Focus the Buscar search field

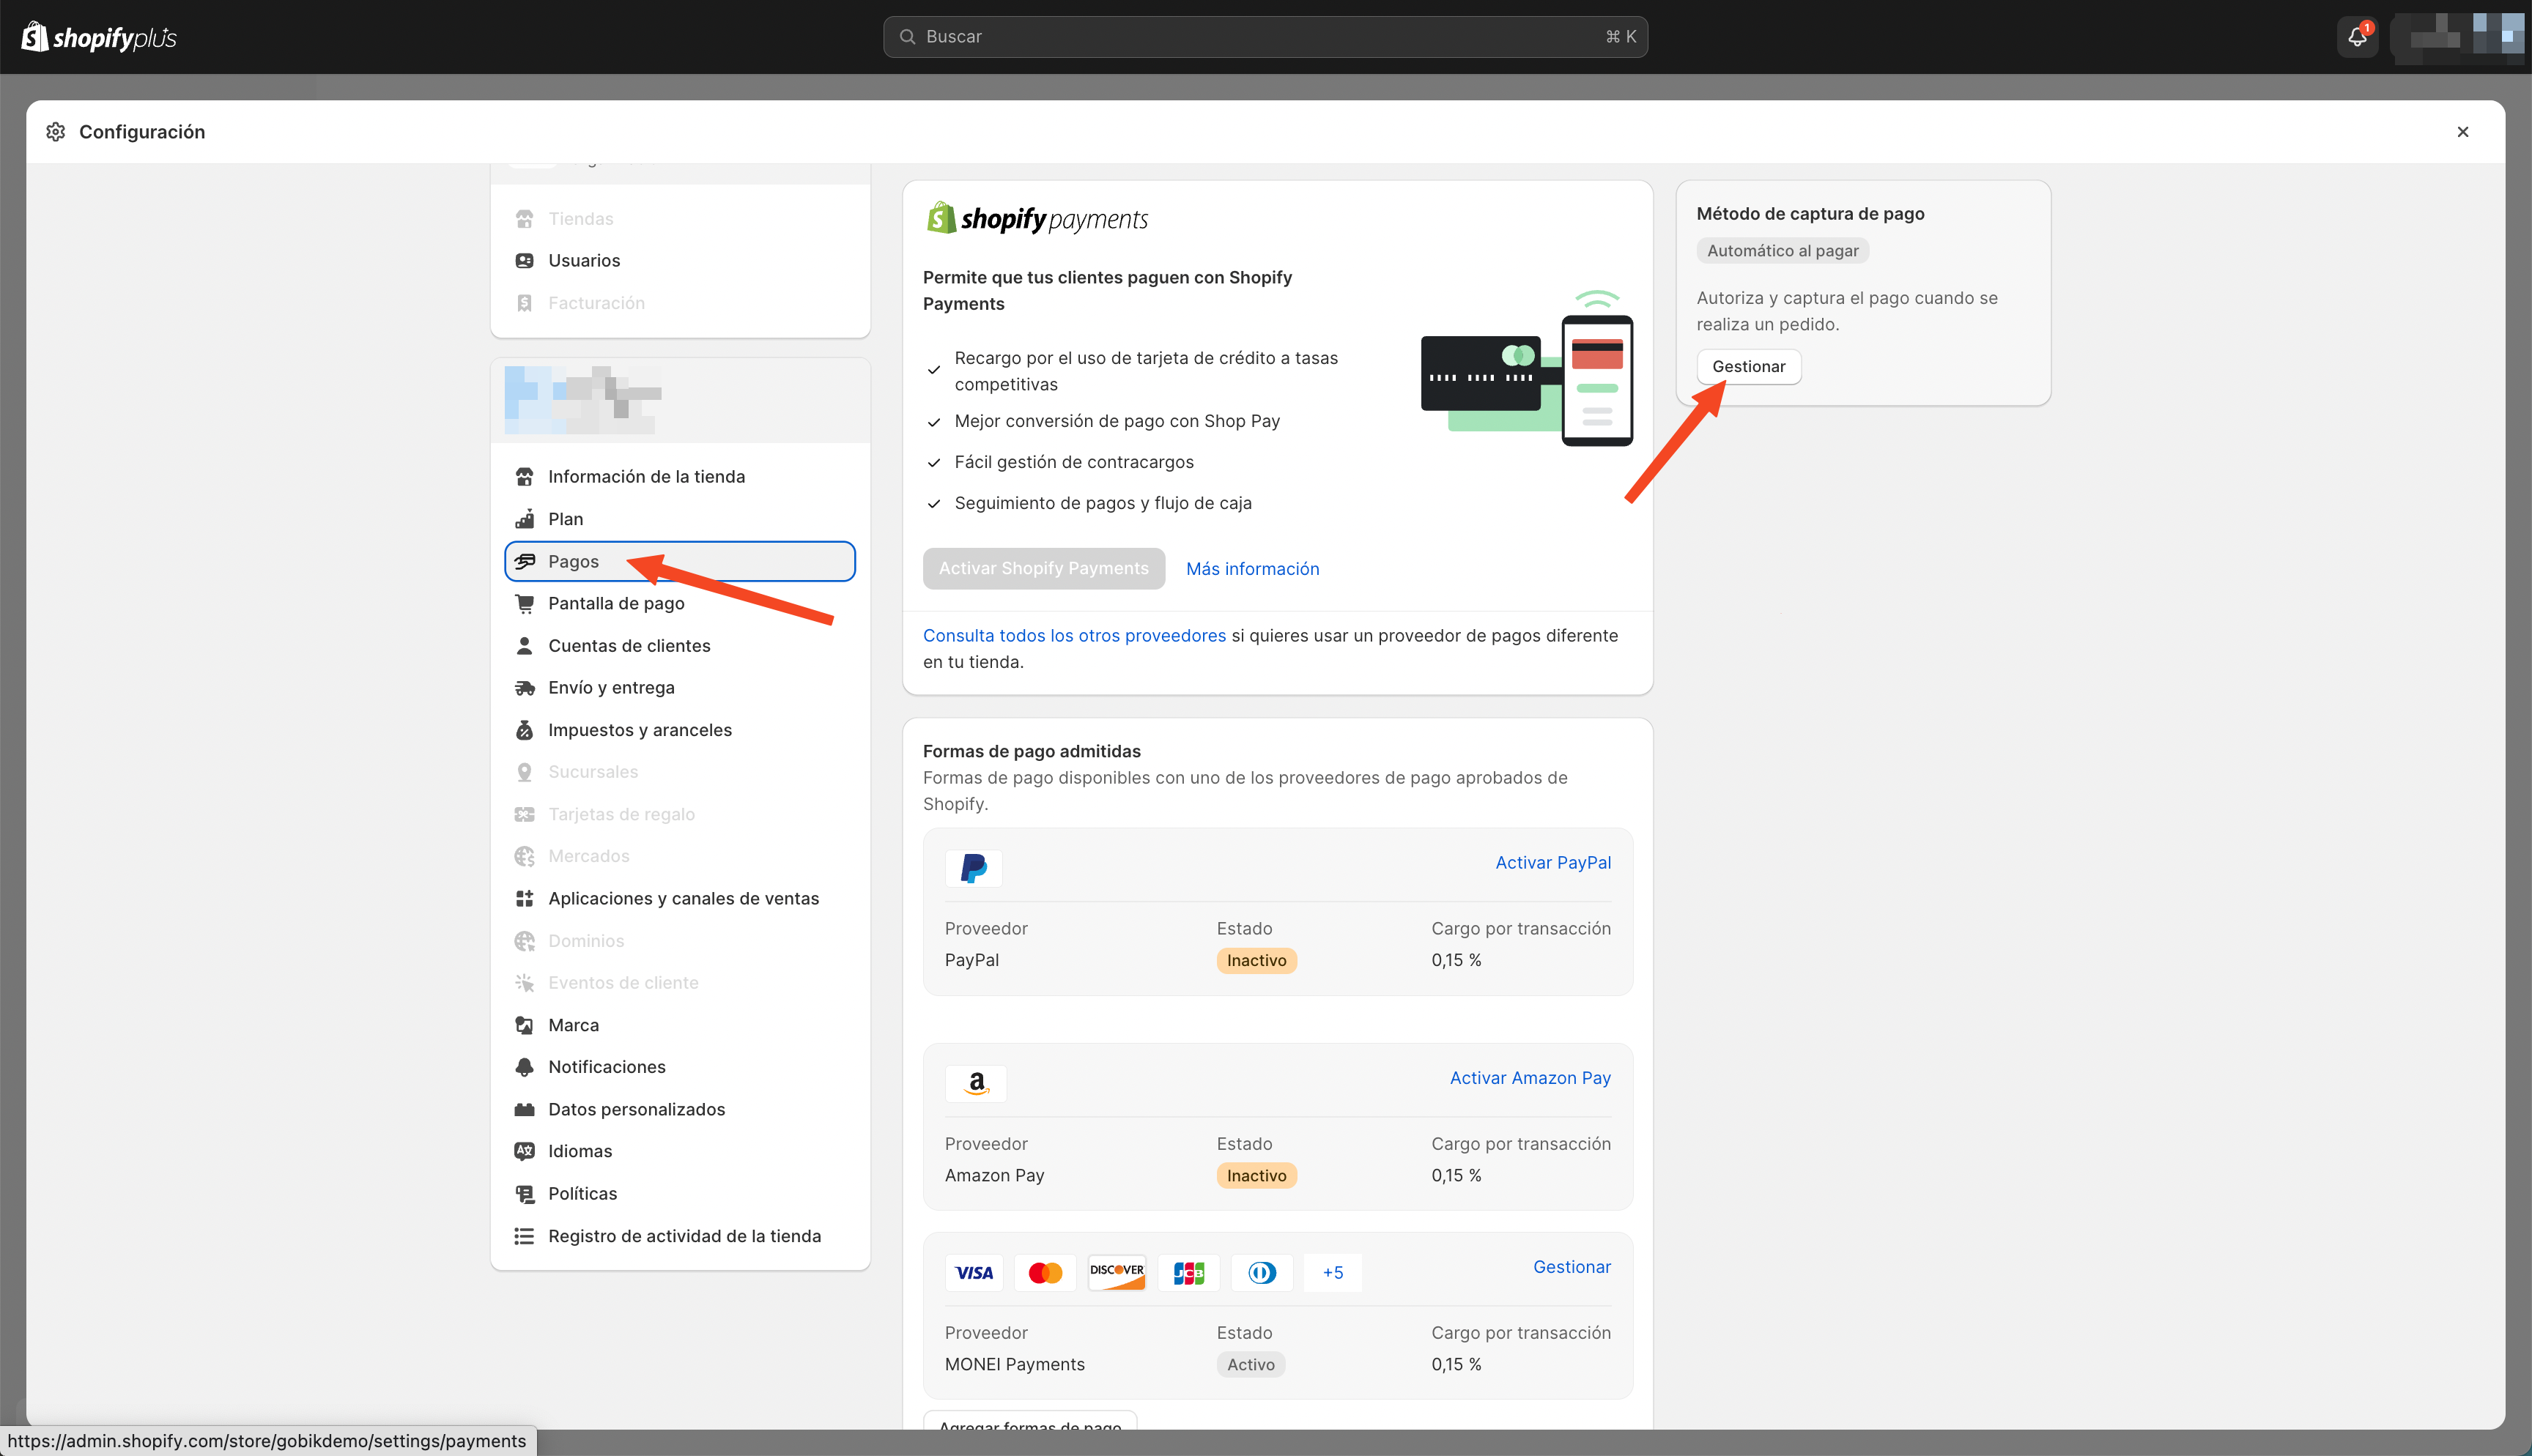pos(1265,37)
